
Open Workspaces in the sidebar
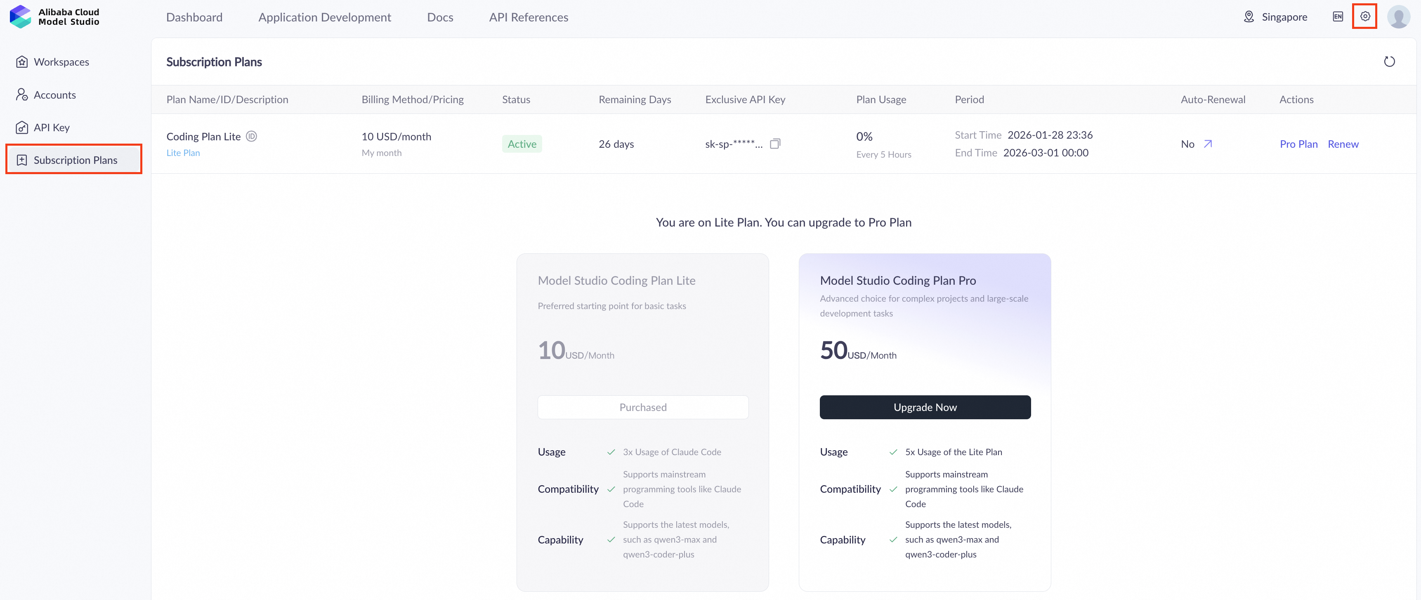pos(61,62)
